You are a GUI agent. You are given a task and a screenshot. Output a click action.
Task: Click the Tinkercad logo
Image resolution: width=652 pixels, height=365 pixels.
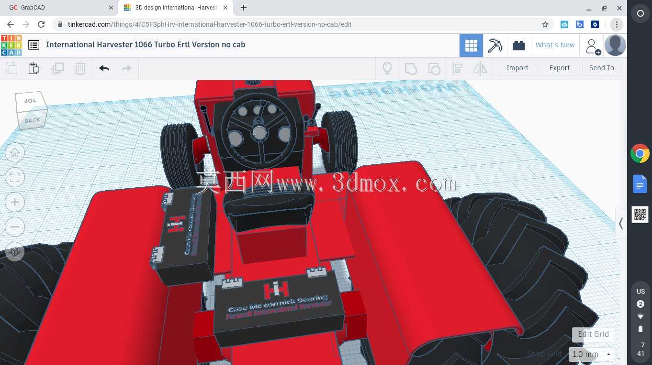(x=11, y=45)
